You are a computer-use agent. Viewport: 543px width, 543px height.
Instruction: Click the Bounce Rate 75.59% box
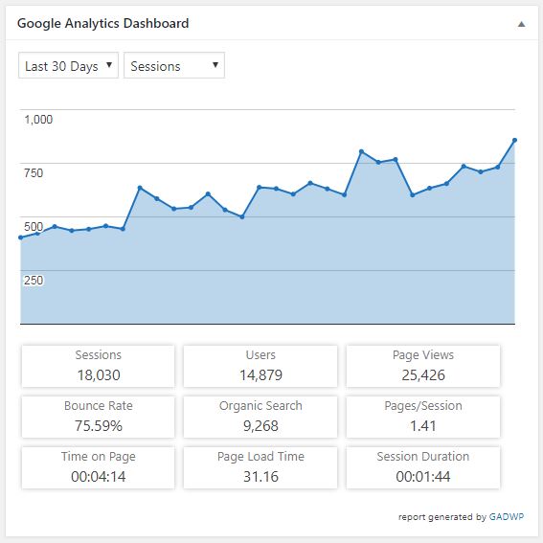tap(98, 417)
